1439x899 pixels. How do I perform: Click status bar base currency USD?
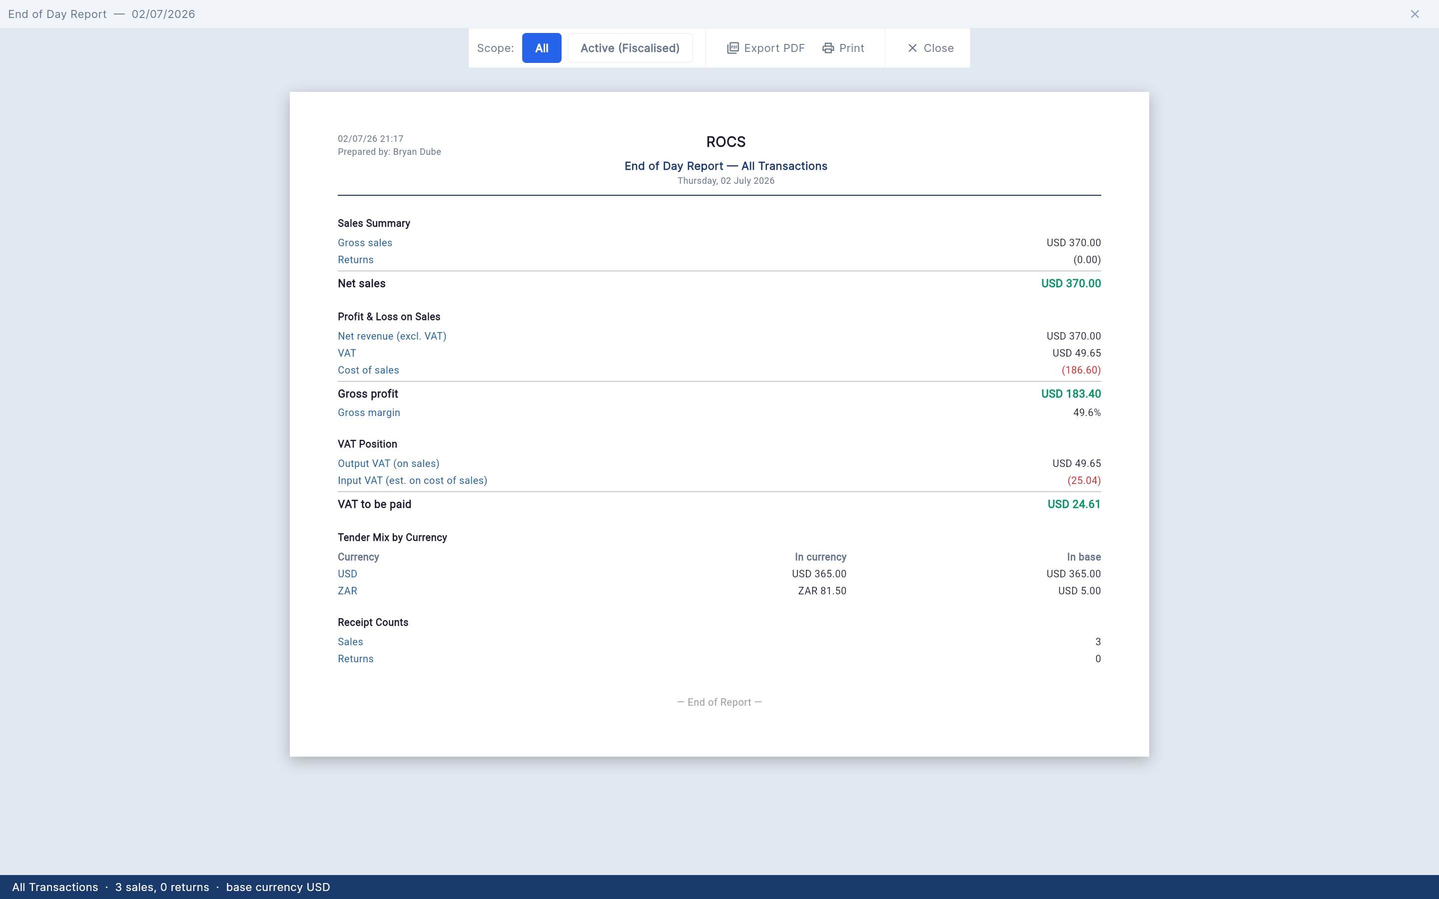(278, 887)
